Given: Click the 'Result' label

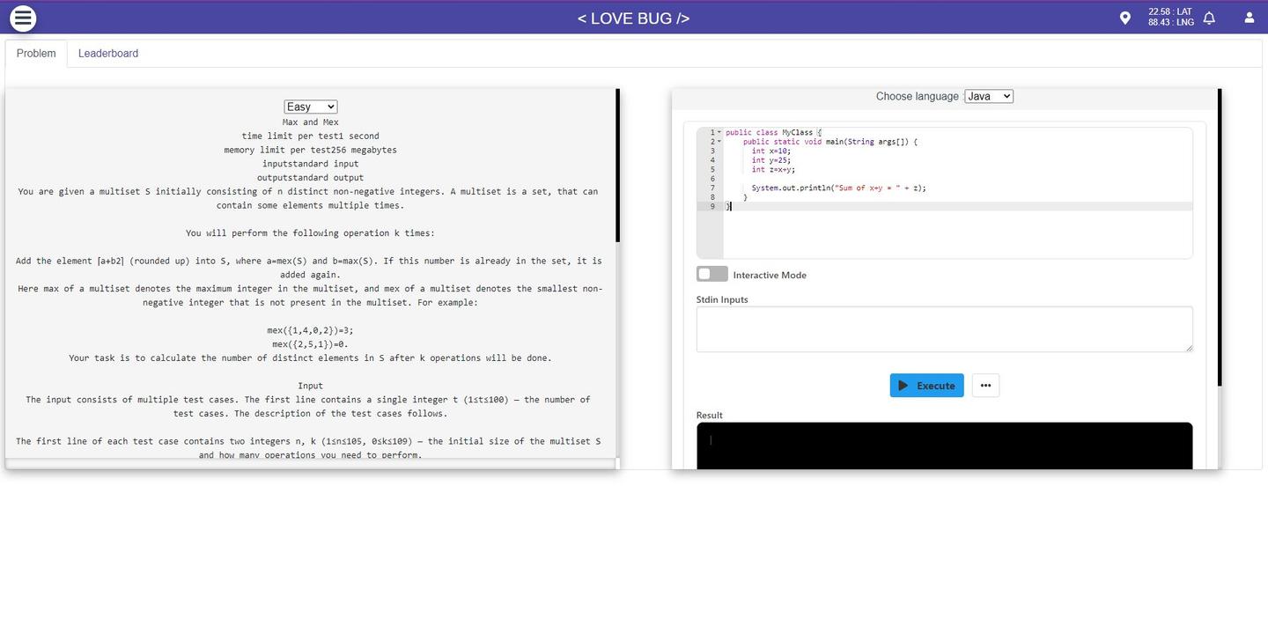Looking at the screenshot, I should tap(709, 415).
